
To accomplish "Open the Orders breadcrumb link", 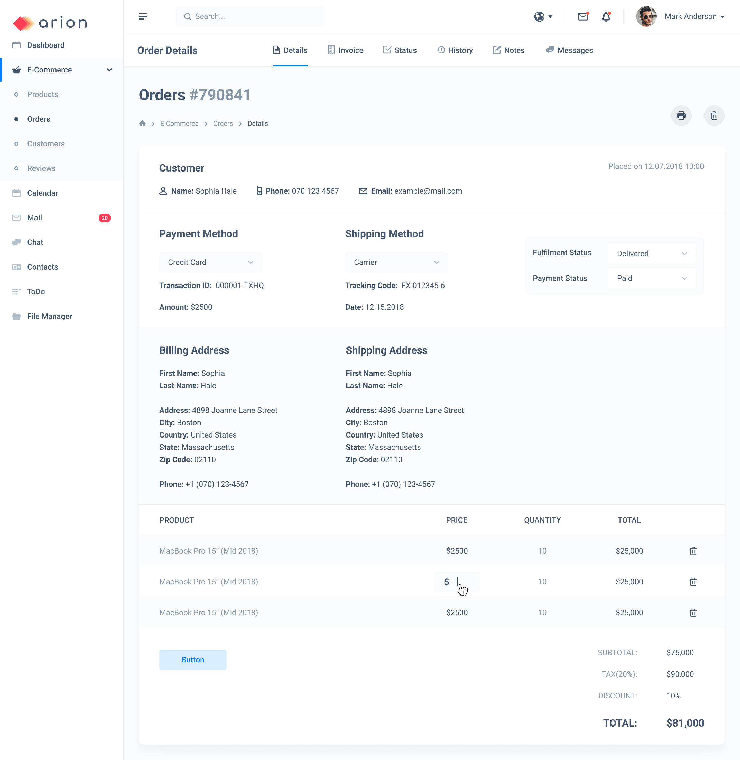I will 223,123.
